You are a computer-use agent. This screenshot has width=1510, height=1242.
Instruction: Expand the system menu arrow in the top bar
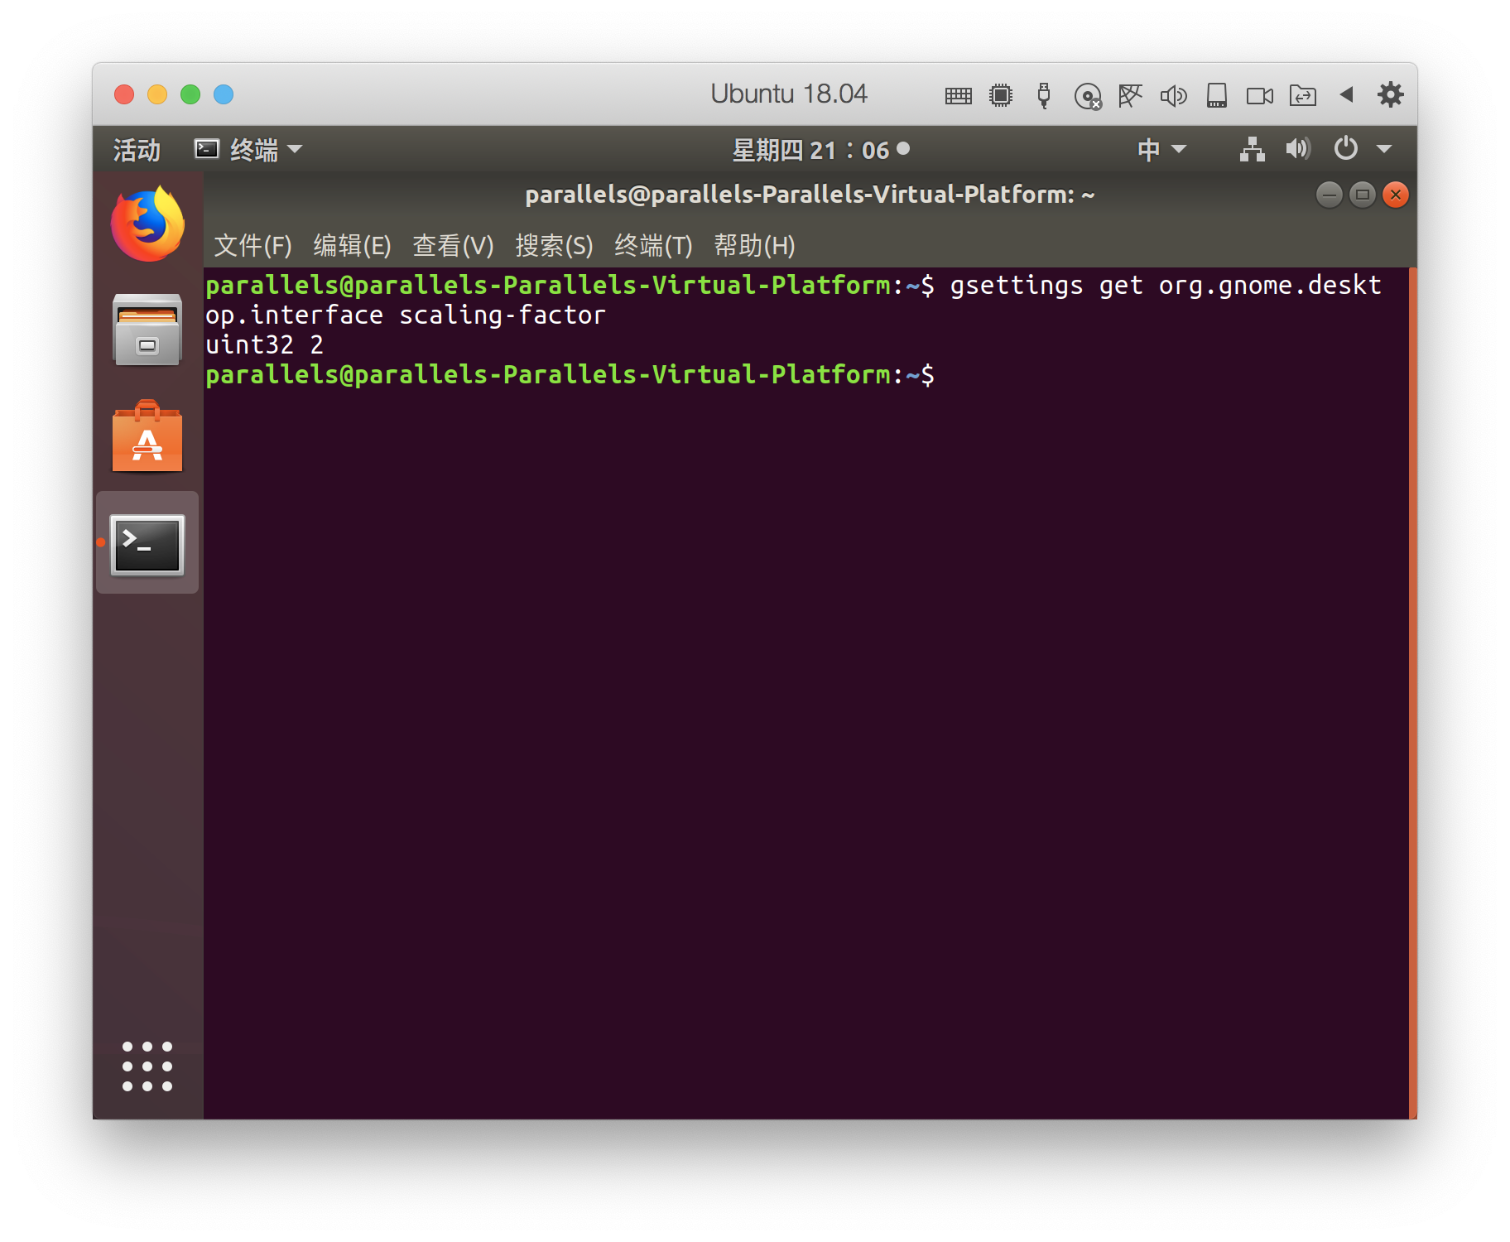pyautogui.click(x=1384, y=150)
